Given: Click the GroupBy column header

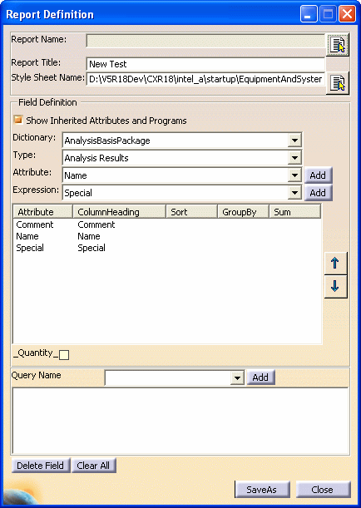Looking at the screenshot, I should click(x=243, y=212).
